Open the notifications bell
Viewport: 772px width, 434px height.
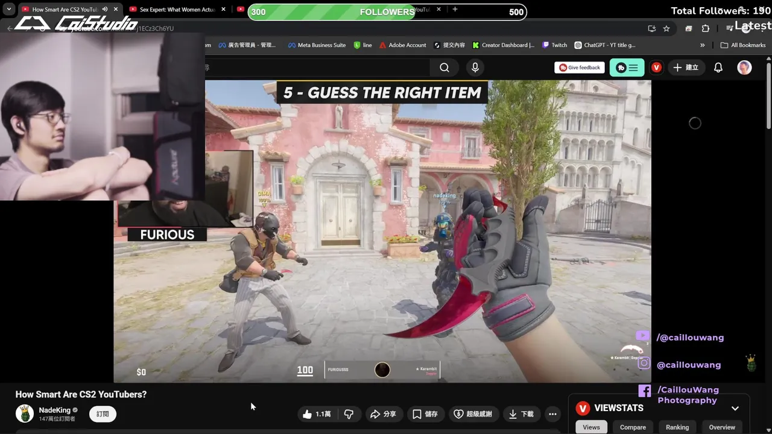[x=718, y=68]
